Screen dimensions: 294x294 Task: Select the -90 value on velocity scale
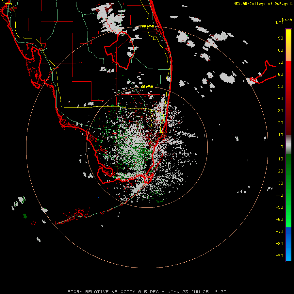pos(279,255)
